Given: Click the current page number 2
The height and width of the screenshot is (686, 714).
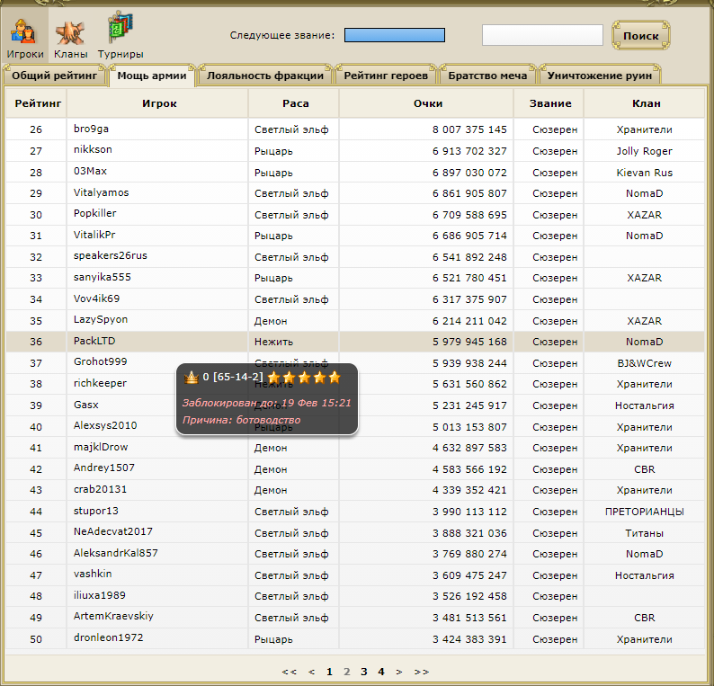Looking at the screenshot, I should click(346, 672).
